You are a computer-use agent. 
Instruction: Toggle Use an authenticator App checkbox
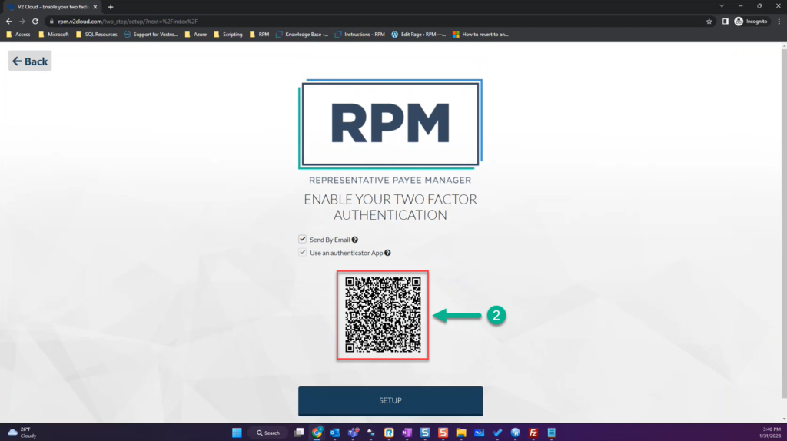302,252
